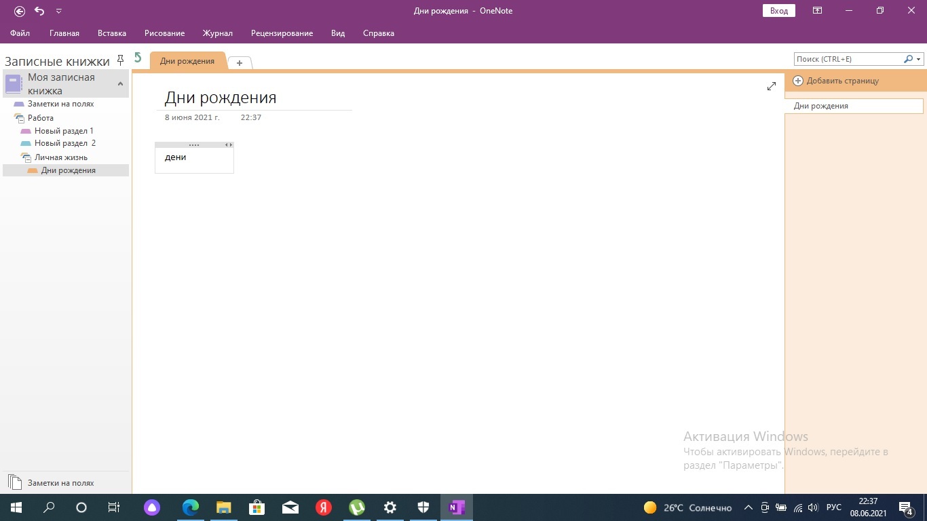Open the Справка ribbon tab
927x521 pixels.
pos(379,33)
